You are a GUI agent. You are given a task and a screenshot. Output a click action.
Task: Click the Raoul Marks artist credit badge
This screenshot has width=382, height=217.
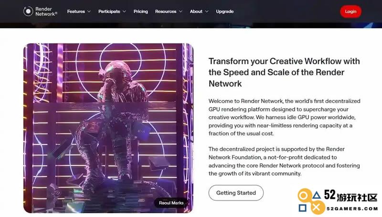[171, 203]
